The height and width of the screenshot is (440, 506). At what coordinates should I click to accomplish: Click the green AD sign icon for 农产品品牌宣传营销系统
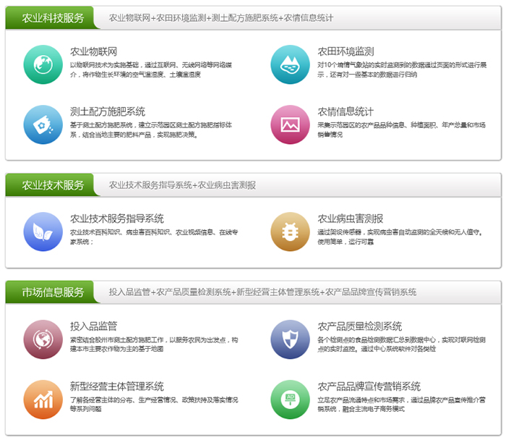point(290,399)
